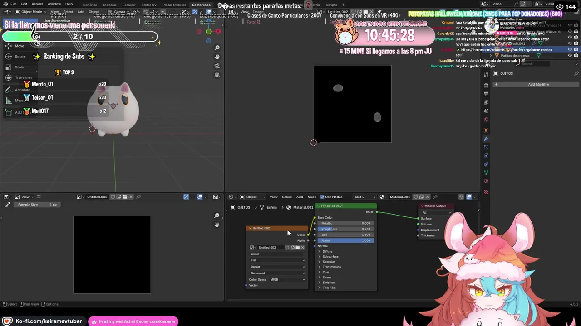Unlink Material.001 with the X icon
This screenshot has height=326, width=581.
click(x=428, y=197)
